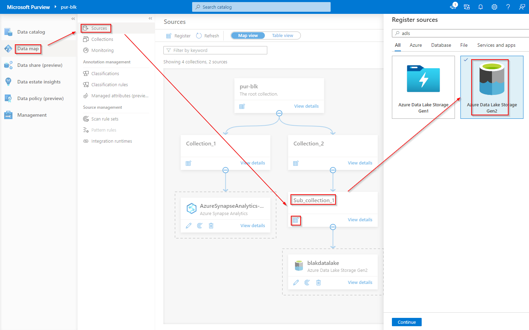Viewport: 529px width, 330px height.
Task: Switch to Table view
Action: pos(283,35)
